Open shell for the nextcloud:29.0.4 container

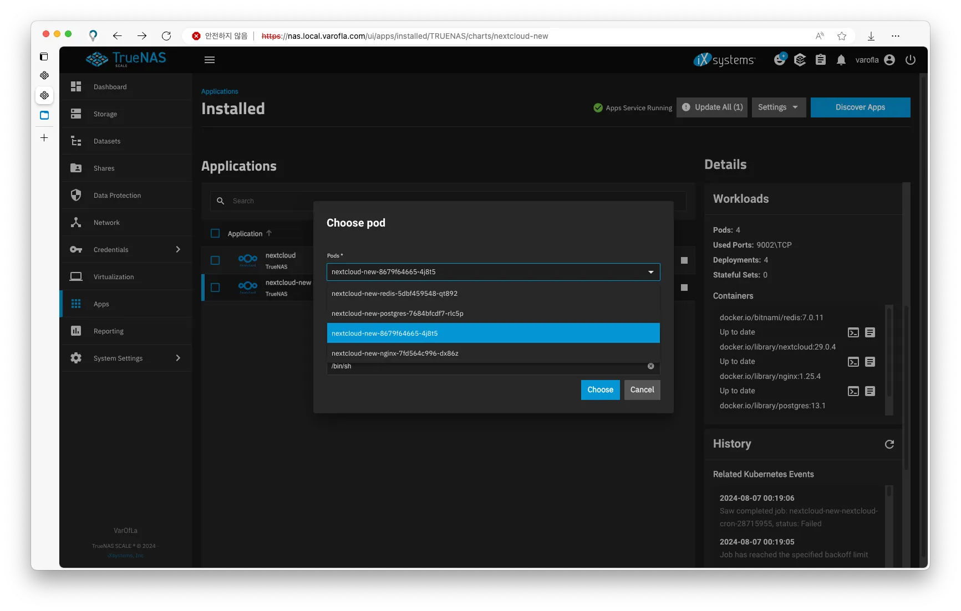(853, 362)
